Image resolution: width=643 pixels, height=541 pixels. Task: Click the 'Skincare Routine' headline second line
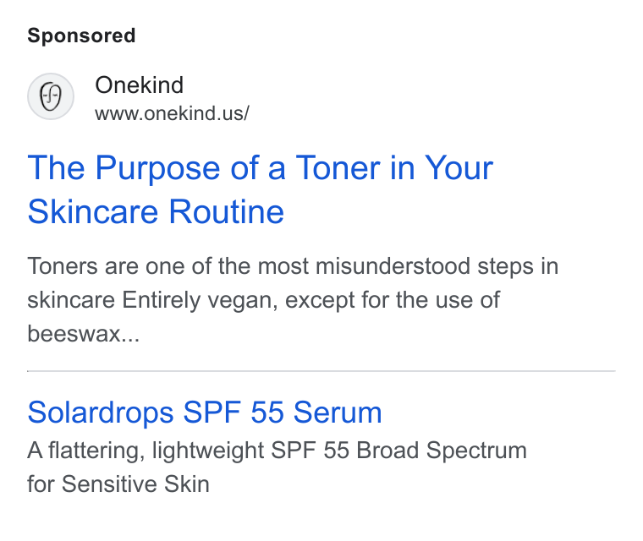tap(156, 212)
